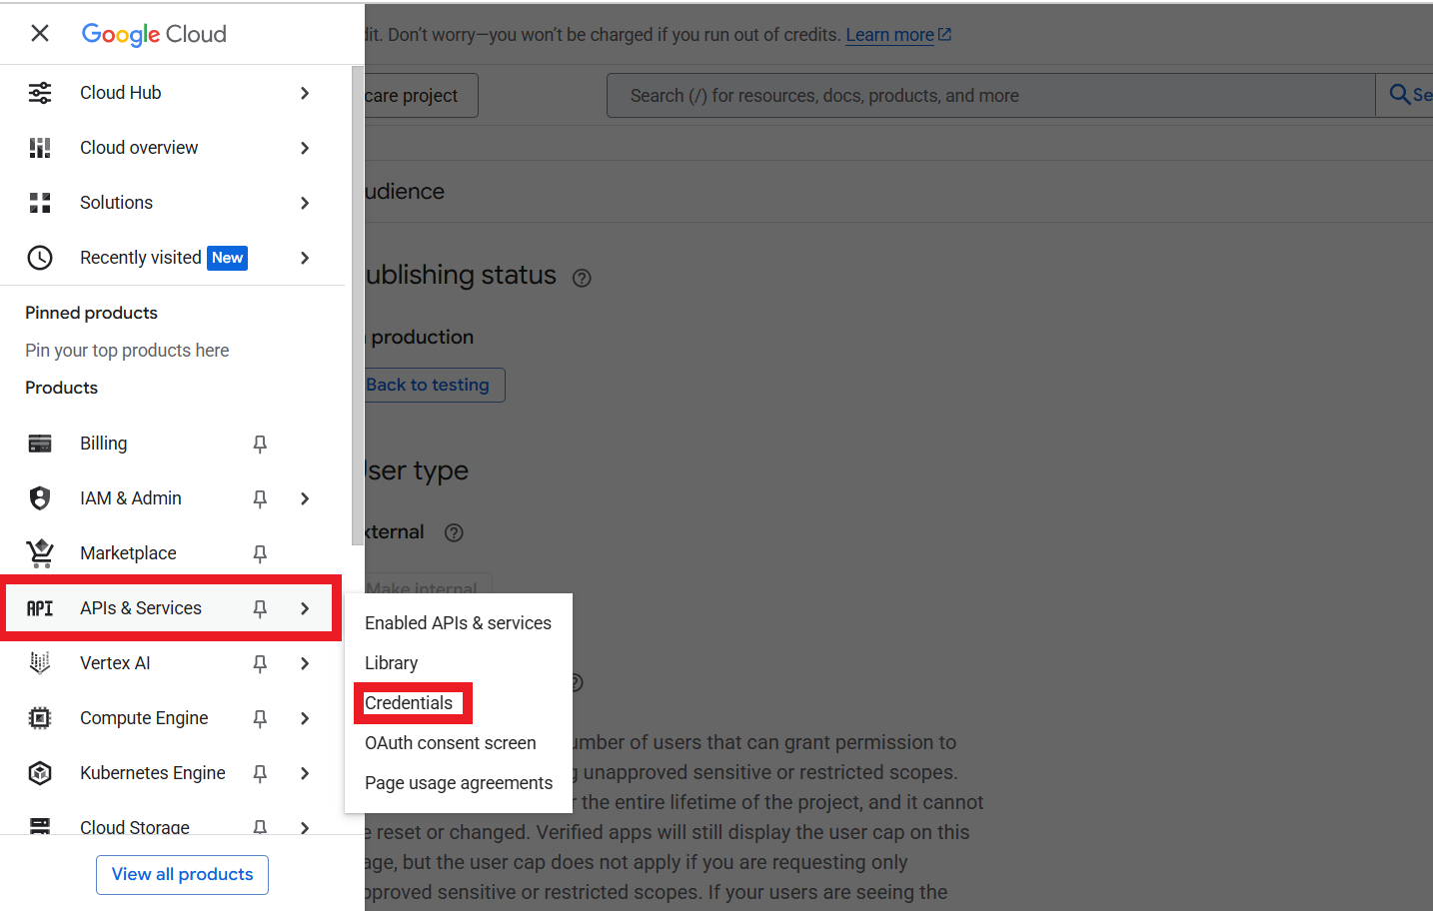Click the navigation menu vertical scrollbar
The height and width of the screenshot is (911, 1433).
[358, 306]
